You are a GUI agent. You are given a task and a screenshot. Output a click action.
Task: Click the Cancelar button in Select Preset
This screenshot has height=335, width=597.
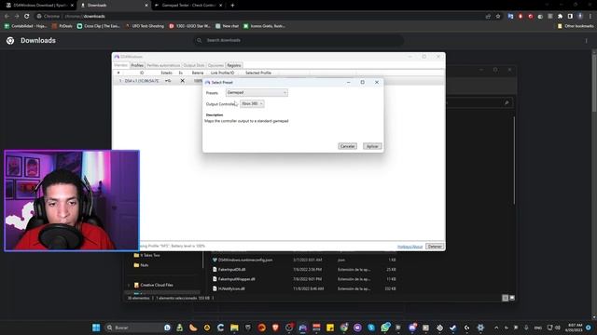pos(347,146)
